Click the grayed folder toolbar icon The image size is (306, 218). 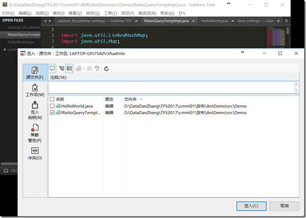pos(90,68)
